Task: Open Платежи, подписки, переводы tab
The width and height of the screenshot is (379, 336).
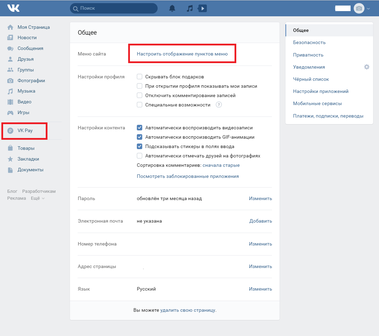Action: point(329,116)
